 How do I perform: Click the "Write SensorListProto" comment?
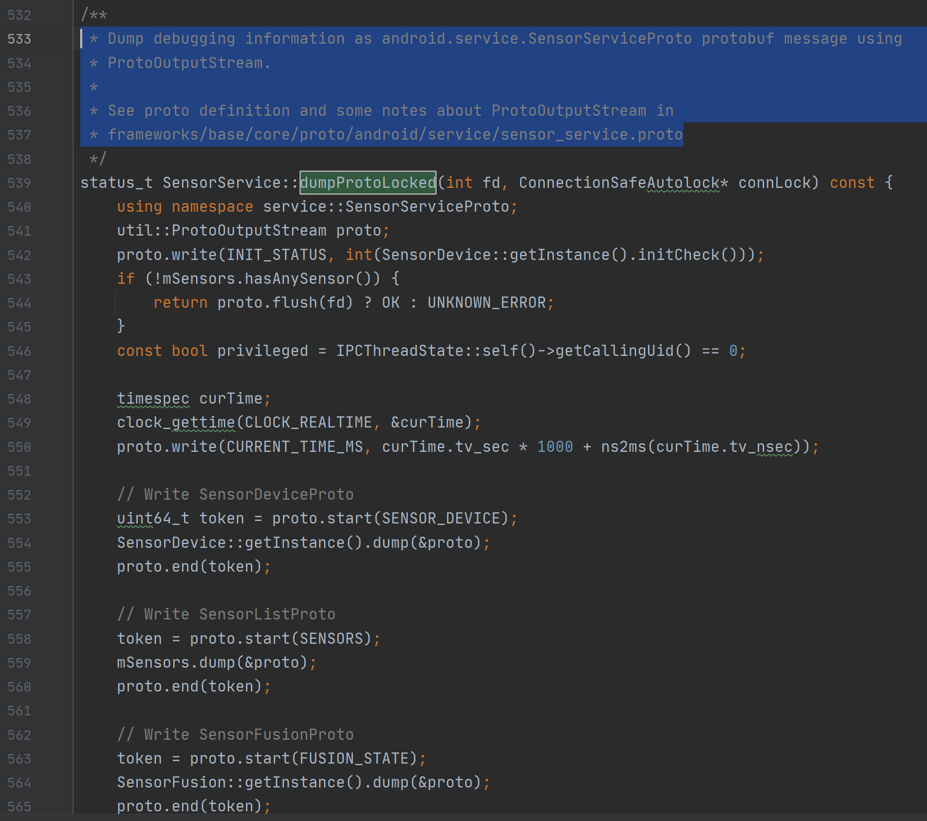coord(226,614)
